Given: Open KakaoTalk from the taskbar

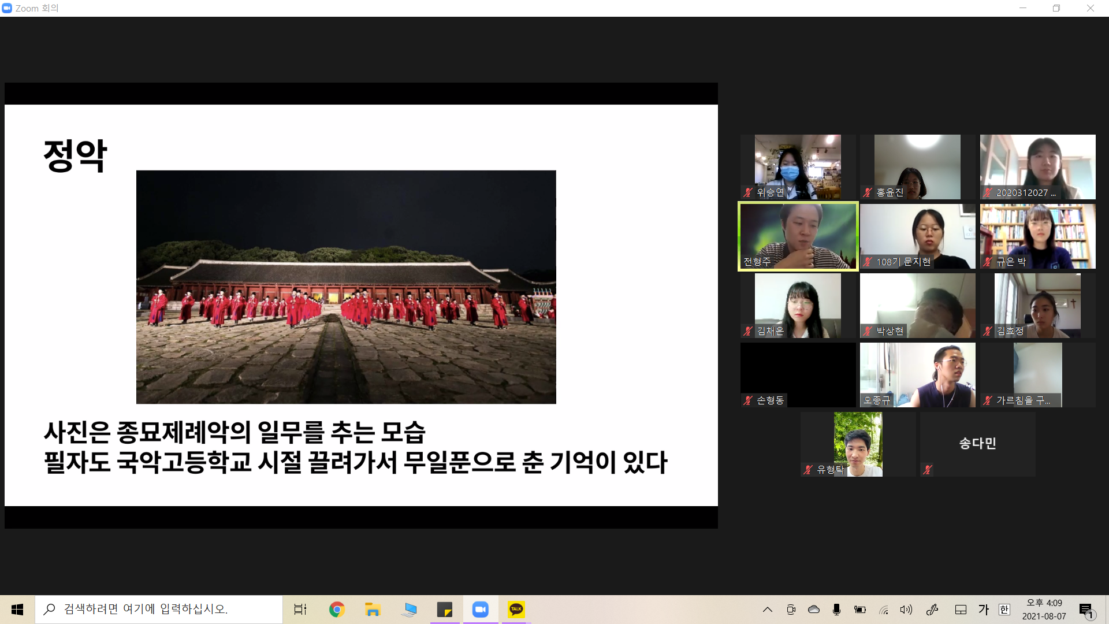Looking at the screenshot, I should tap(516, 610).
